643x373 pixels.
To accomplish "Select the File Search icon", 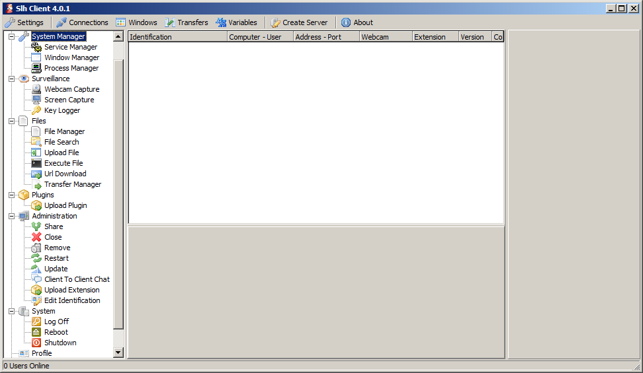I will click(x=36, y=142).
